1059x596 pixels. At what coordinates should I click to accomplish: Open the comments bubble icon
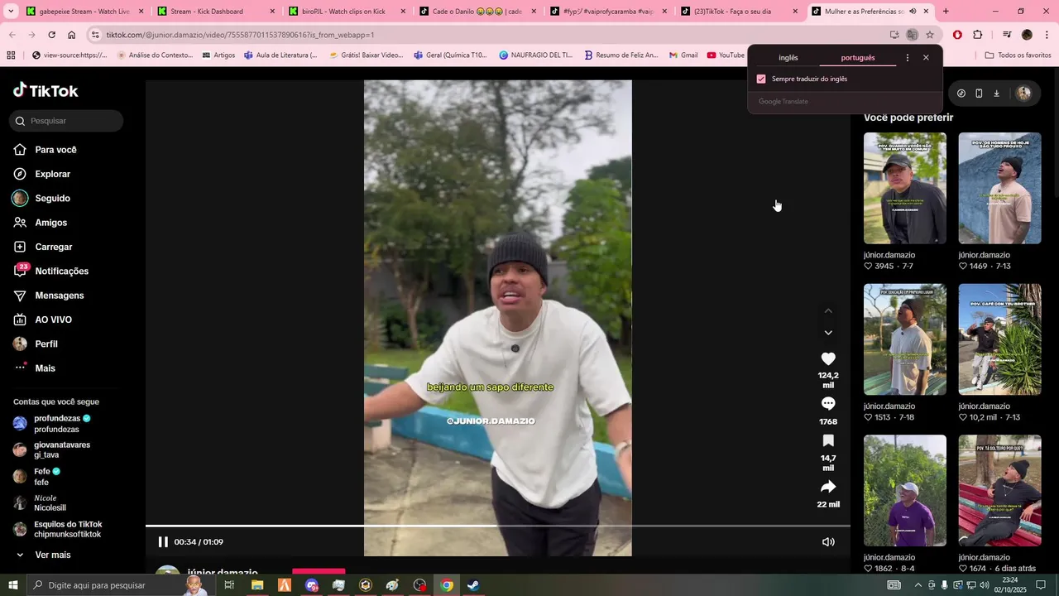click(828, 404)
